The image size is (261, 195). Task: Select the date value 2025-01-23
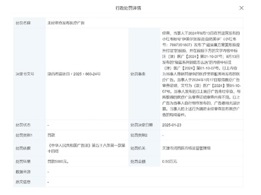pyautogui.click(x=171, y=125)
